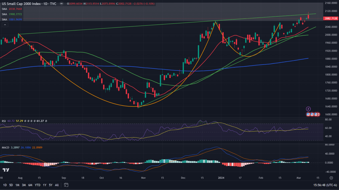Image resolution: width=339 pixels, height=190 pixels.
Task: Set chart range to 5Y
Action: point(50,185)
